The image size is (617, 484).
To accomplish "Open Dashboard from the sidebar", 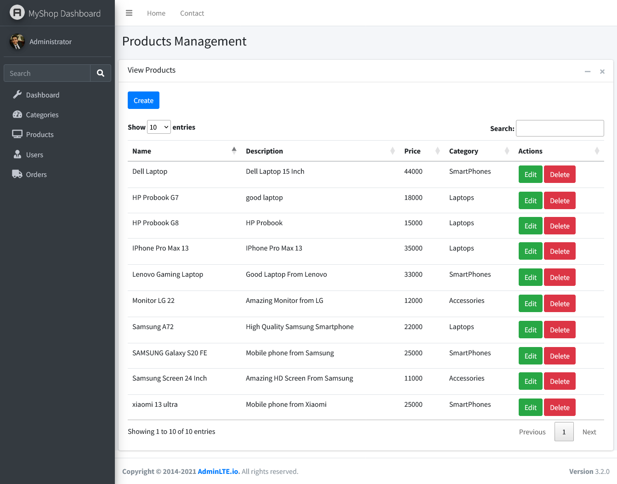I will tap(43, 95).
